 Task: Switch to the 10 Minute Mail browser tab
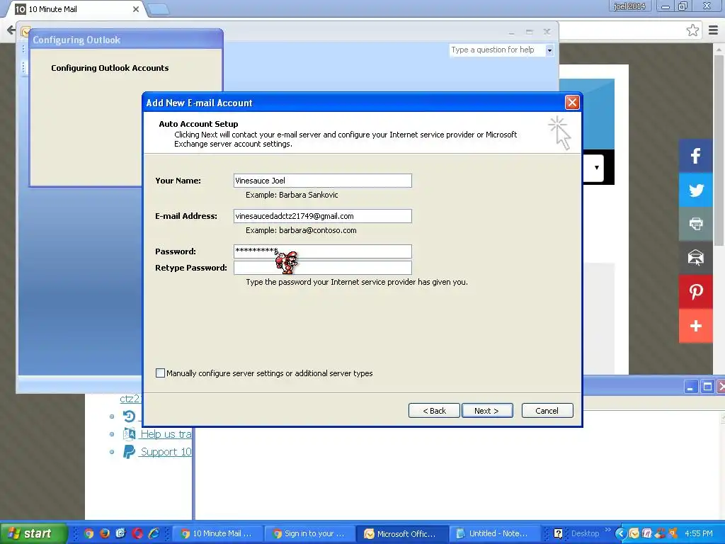[x=76, y=9]
